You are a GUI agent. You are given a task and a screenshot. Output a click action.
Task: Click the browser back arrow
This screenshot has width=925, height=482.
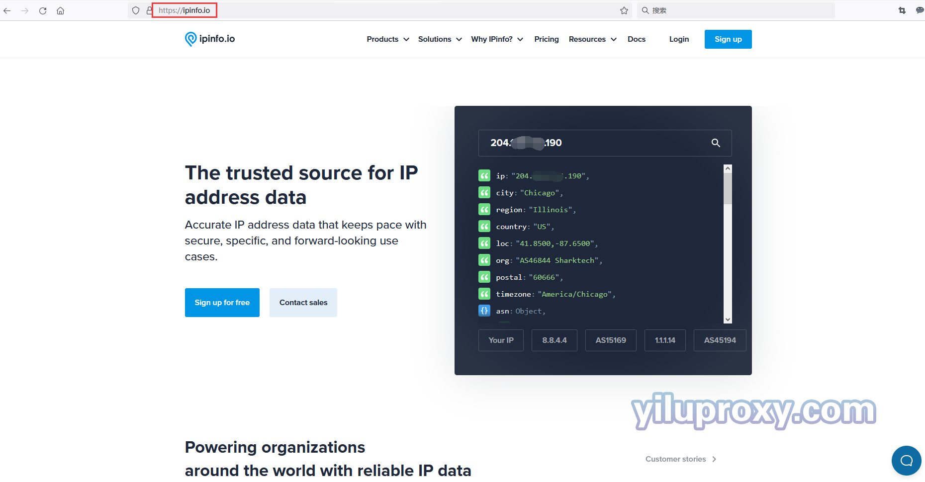pyautogui.click(x=7, y=10)
